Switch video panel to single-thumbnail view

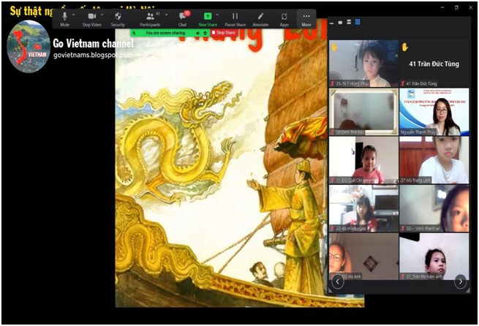pos(340,22)
